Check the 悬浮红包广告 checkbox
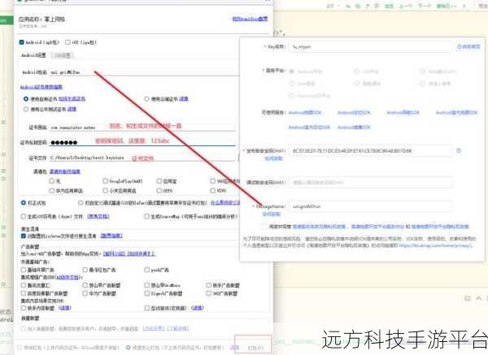This screenshot has width=488, height=355. [x=85, y=270]
